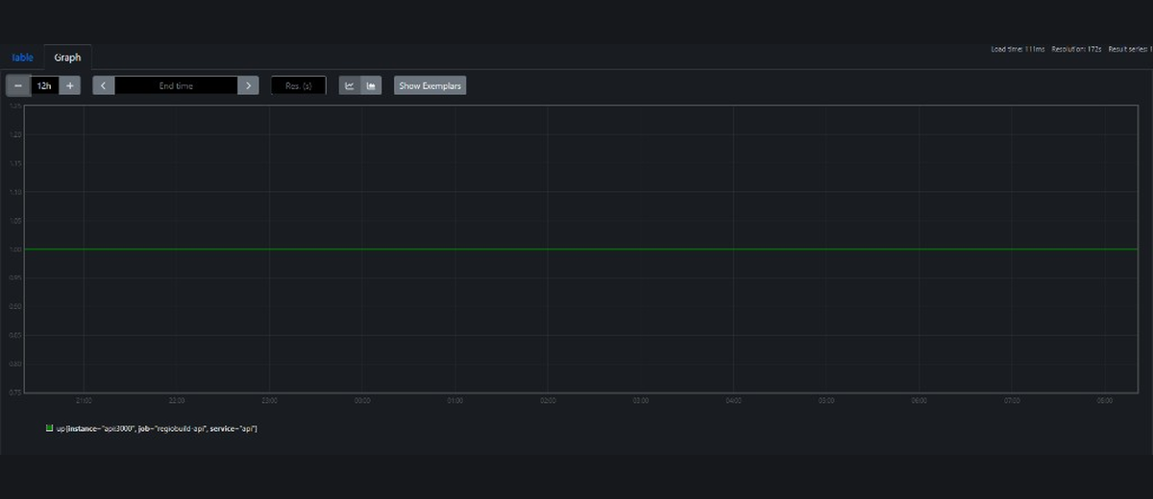Click the Load time statistic text
This screenshot has height=499, width=1153.
pos(1018,49)
